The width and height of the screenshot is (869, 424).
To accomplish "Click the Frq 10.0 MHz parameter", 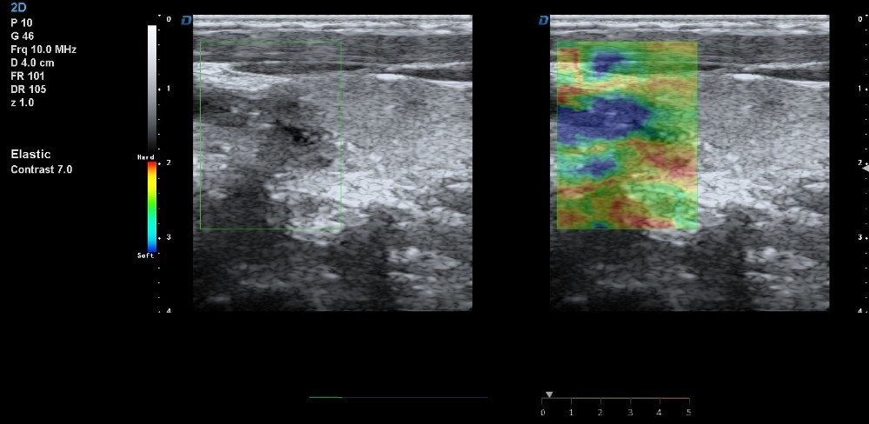I will [x=43, y=50].
